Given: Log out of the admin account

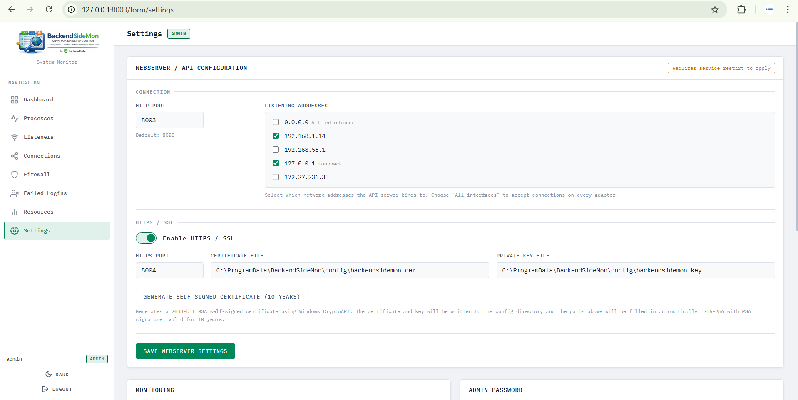Looking at the screenshot, I should coord(57,389).
